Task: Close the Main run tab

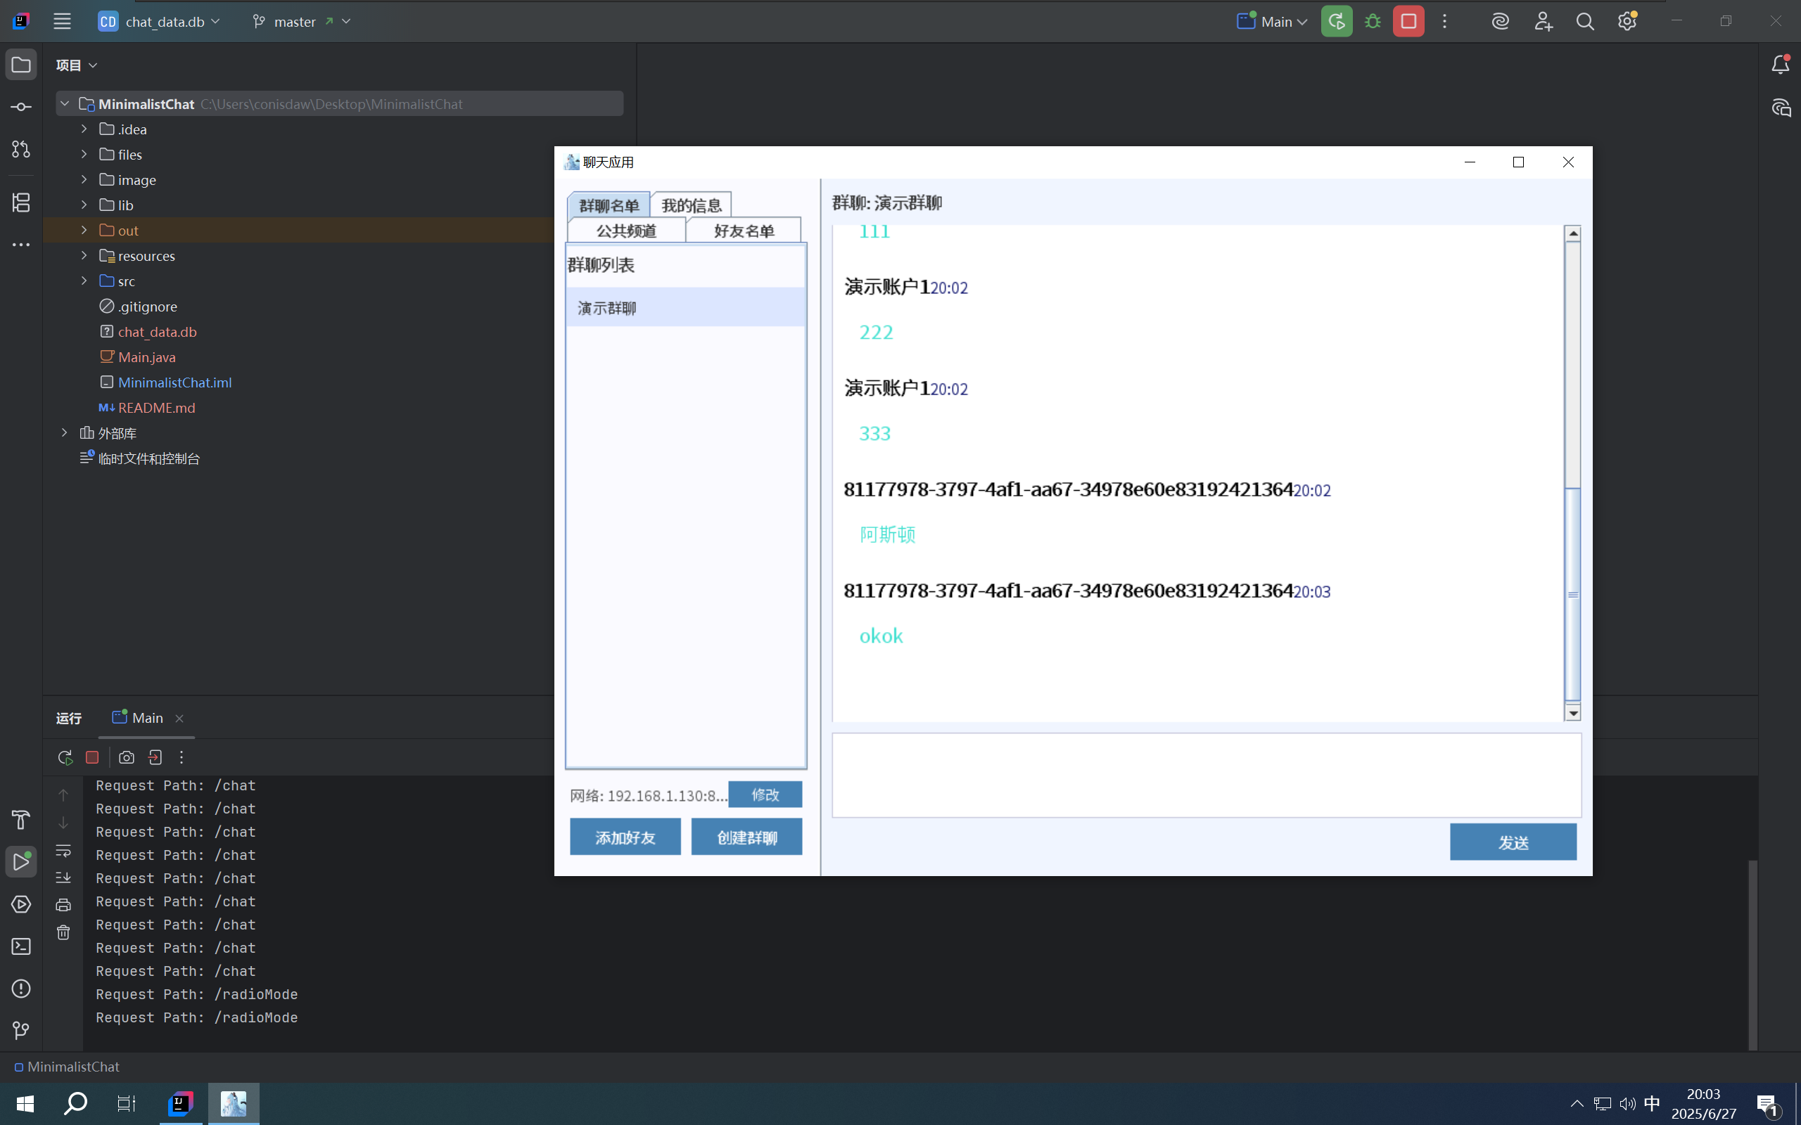Action: pyautogui.click(x=179, y=719)
